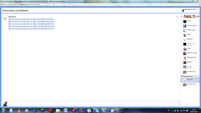201x113 pixels.
Task: Select user Matemático235 in user list
Action: (190, 58)
